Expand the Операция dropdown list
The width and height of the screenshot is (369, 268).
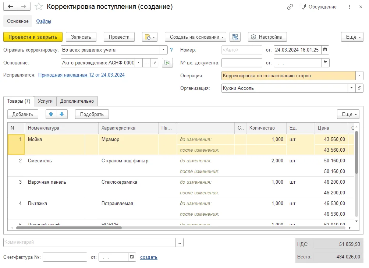click(359, 75)
